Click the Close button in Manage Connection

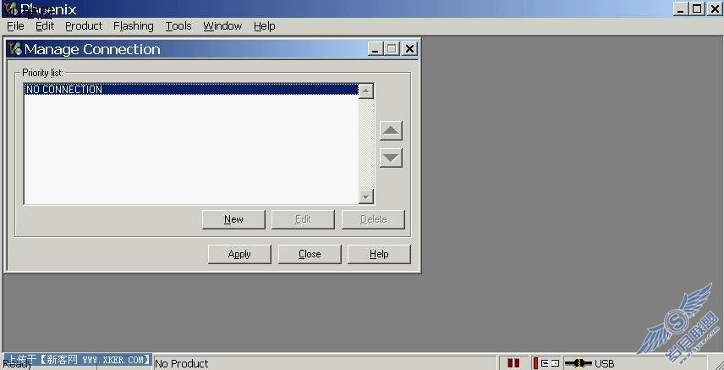pyautogui.click(x=310, y=254)
